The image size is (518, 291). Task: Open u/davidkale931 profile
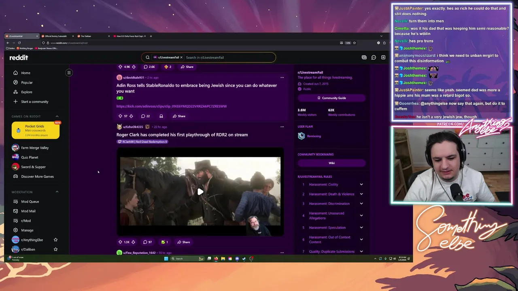133,78
